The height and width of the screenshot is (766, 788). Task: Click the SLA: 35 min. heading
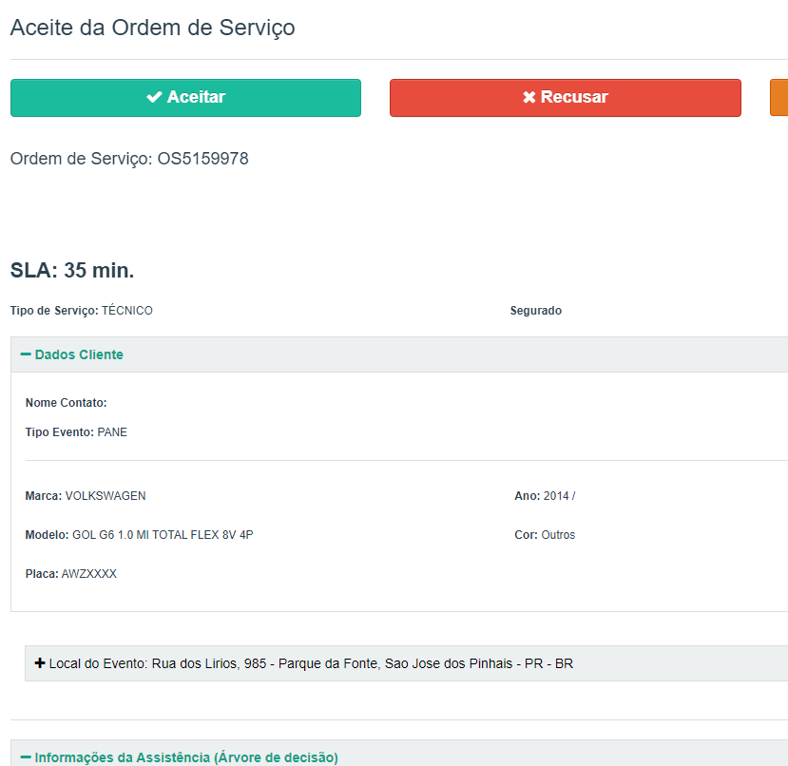(72, 271)
